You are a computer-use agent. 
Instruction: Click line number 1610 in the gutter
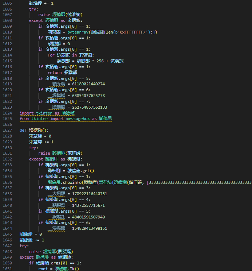click(7, 32)
